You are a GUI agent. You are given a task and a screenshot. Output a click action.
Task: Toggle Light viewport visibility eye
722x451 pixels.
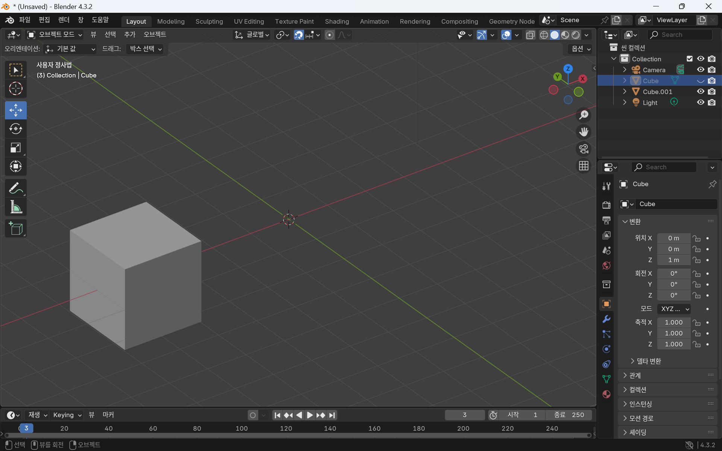tap(700, 102)
